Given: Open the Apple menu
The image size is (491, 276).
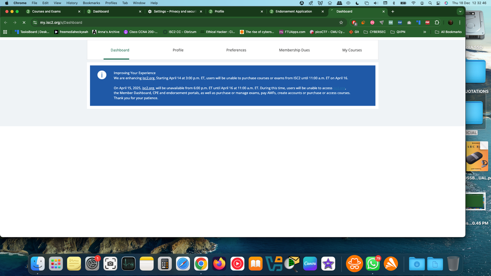Looking at the screenshot, I should coord(6,3).
